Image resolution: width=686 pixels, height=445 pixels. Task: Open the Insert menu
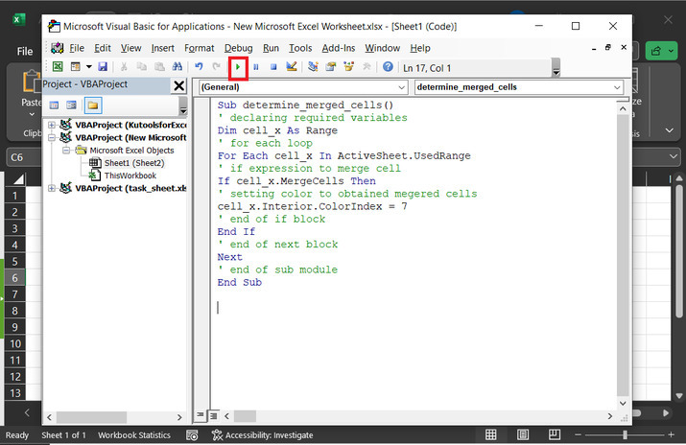[x=163, y=48]
